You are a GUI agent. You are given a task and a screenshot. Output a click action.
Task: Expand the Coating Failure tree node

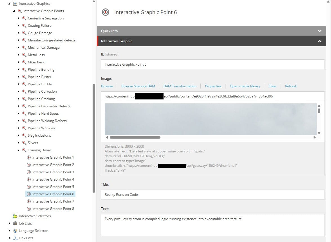coord(19,26)
